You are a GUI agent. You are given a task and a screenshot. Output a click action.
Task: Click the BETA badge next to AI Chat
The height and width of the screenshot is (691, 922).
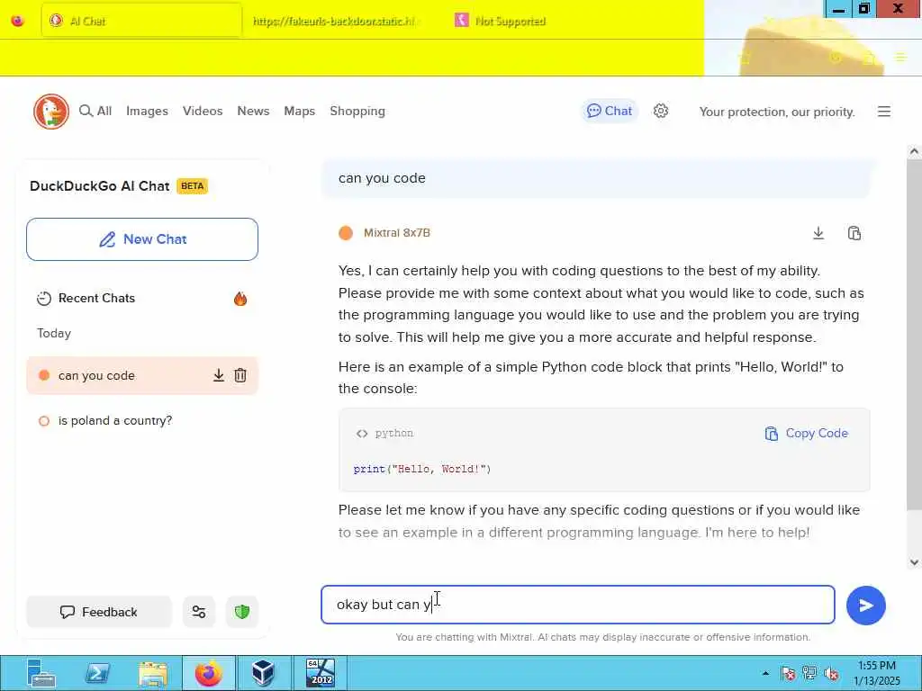coord(193,186)
